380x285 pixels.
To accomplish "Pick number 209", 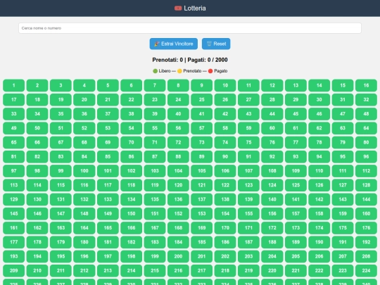I will [13, 271].
